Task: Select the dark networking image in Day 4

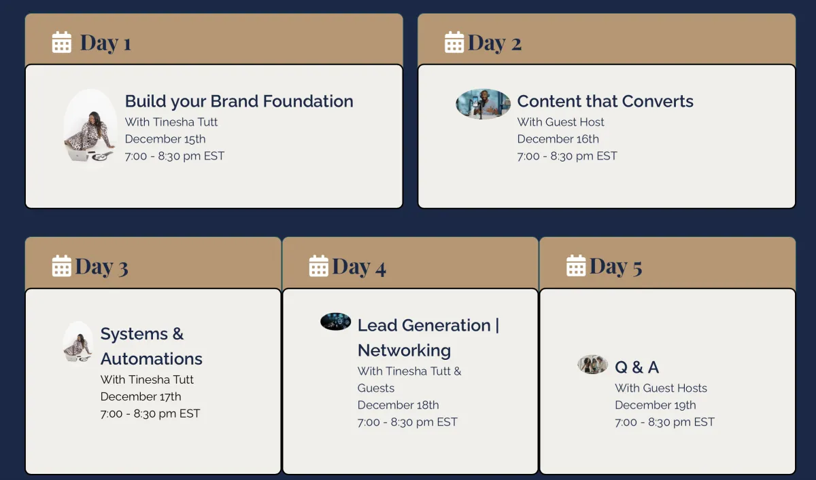Action: point(336,321)
